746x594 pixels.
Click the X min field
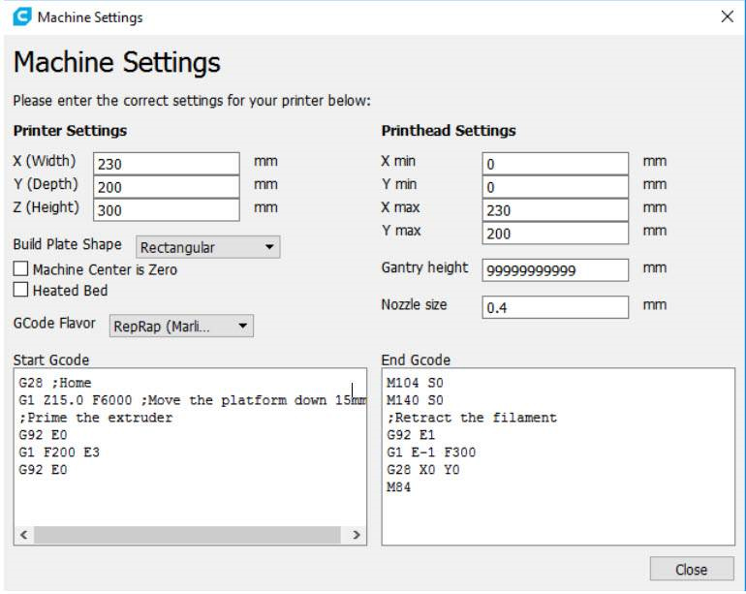(x=555, y=164)
